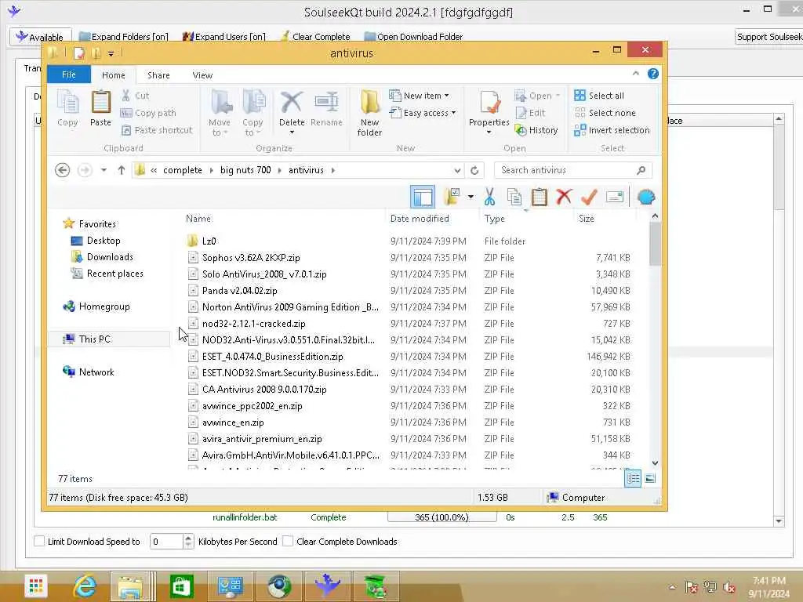Viewport: 803px width, 602px height.
Task: Open the Quick Access Toolbar customize dropdown
Action: click(111, 53)
